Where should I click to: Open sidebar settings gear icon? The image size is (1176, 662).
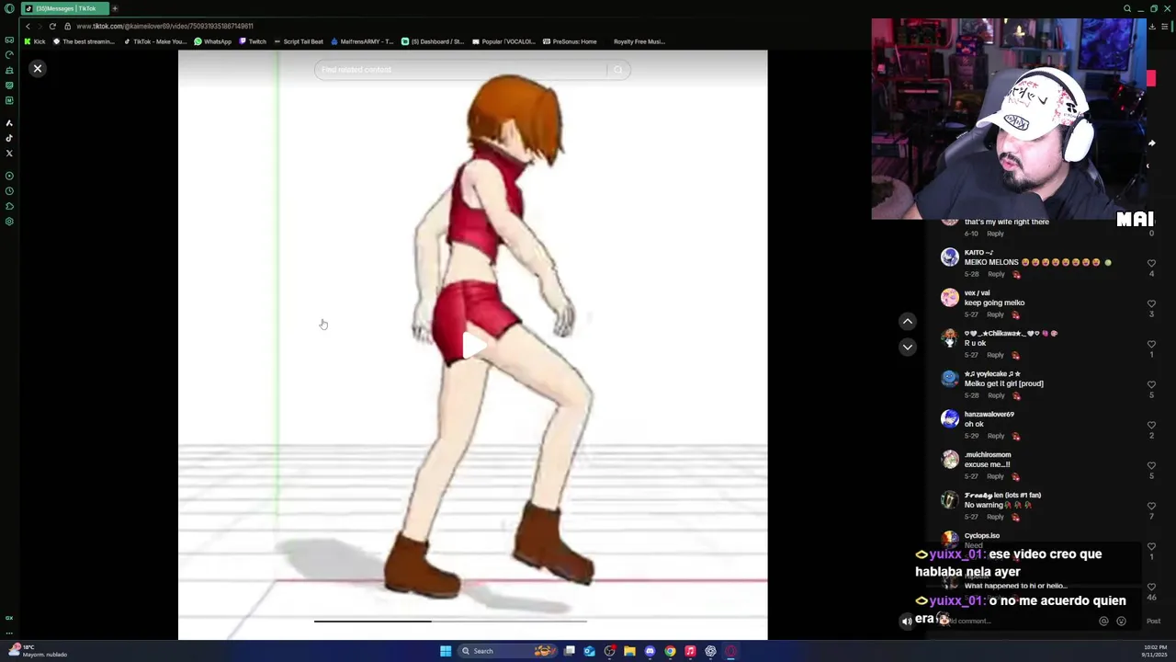9,222
